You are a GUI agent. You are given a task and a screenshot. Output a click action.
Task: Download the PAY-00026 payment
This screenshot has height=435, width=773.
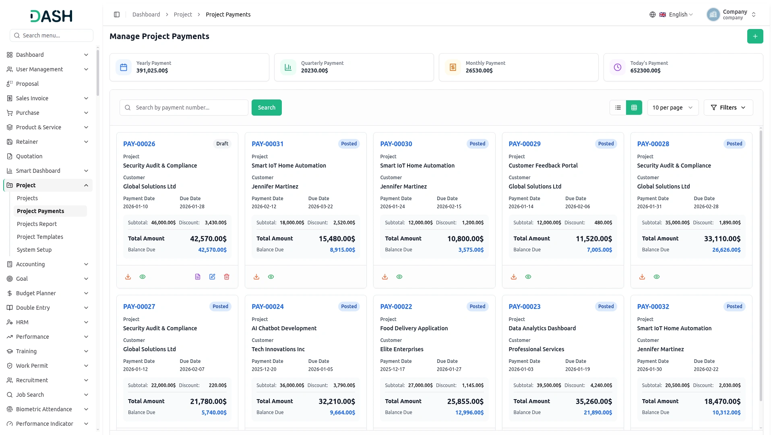[x=128, y=277]
